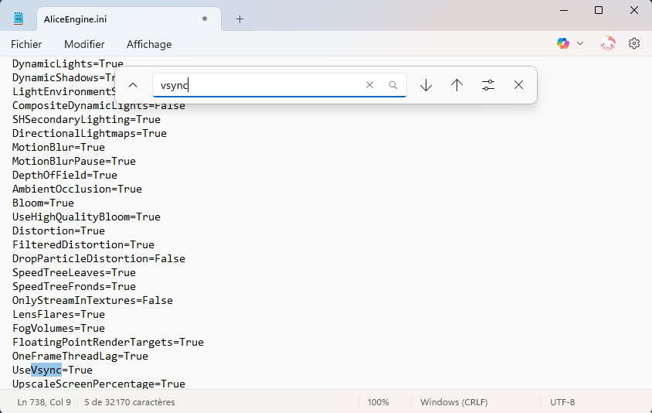
Task: Click the AmbientOcclusion=True line
Action: [77, 189]
